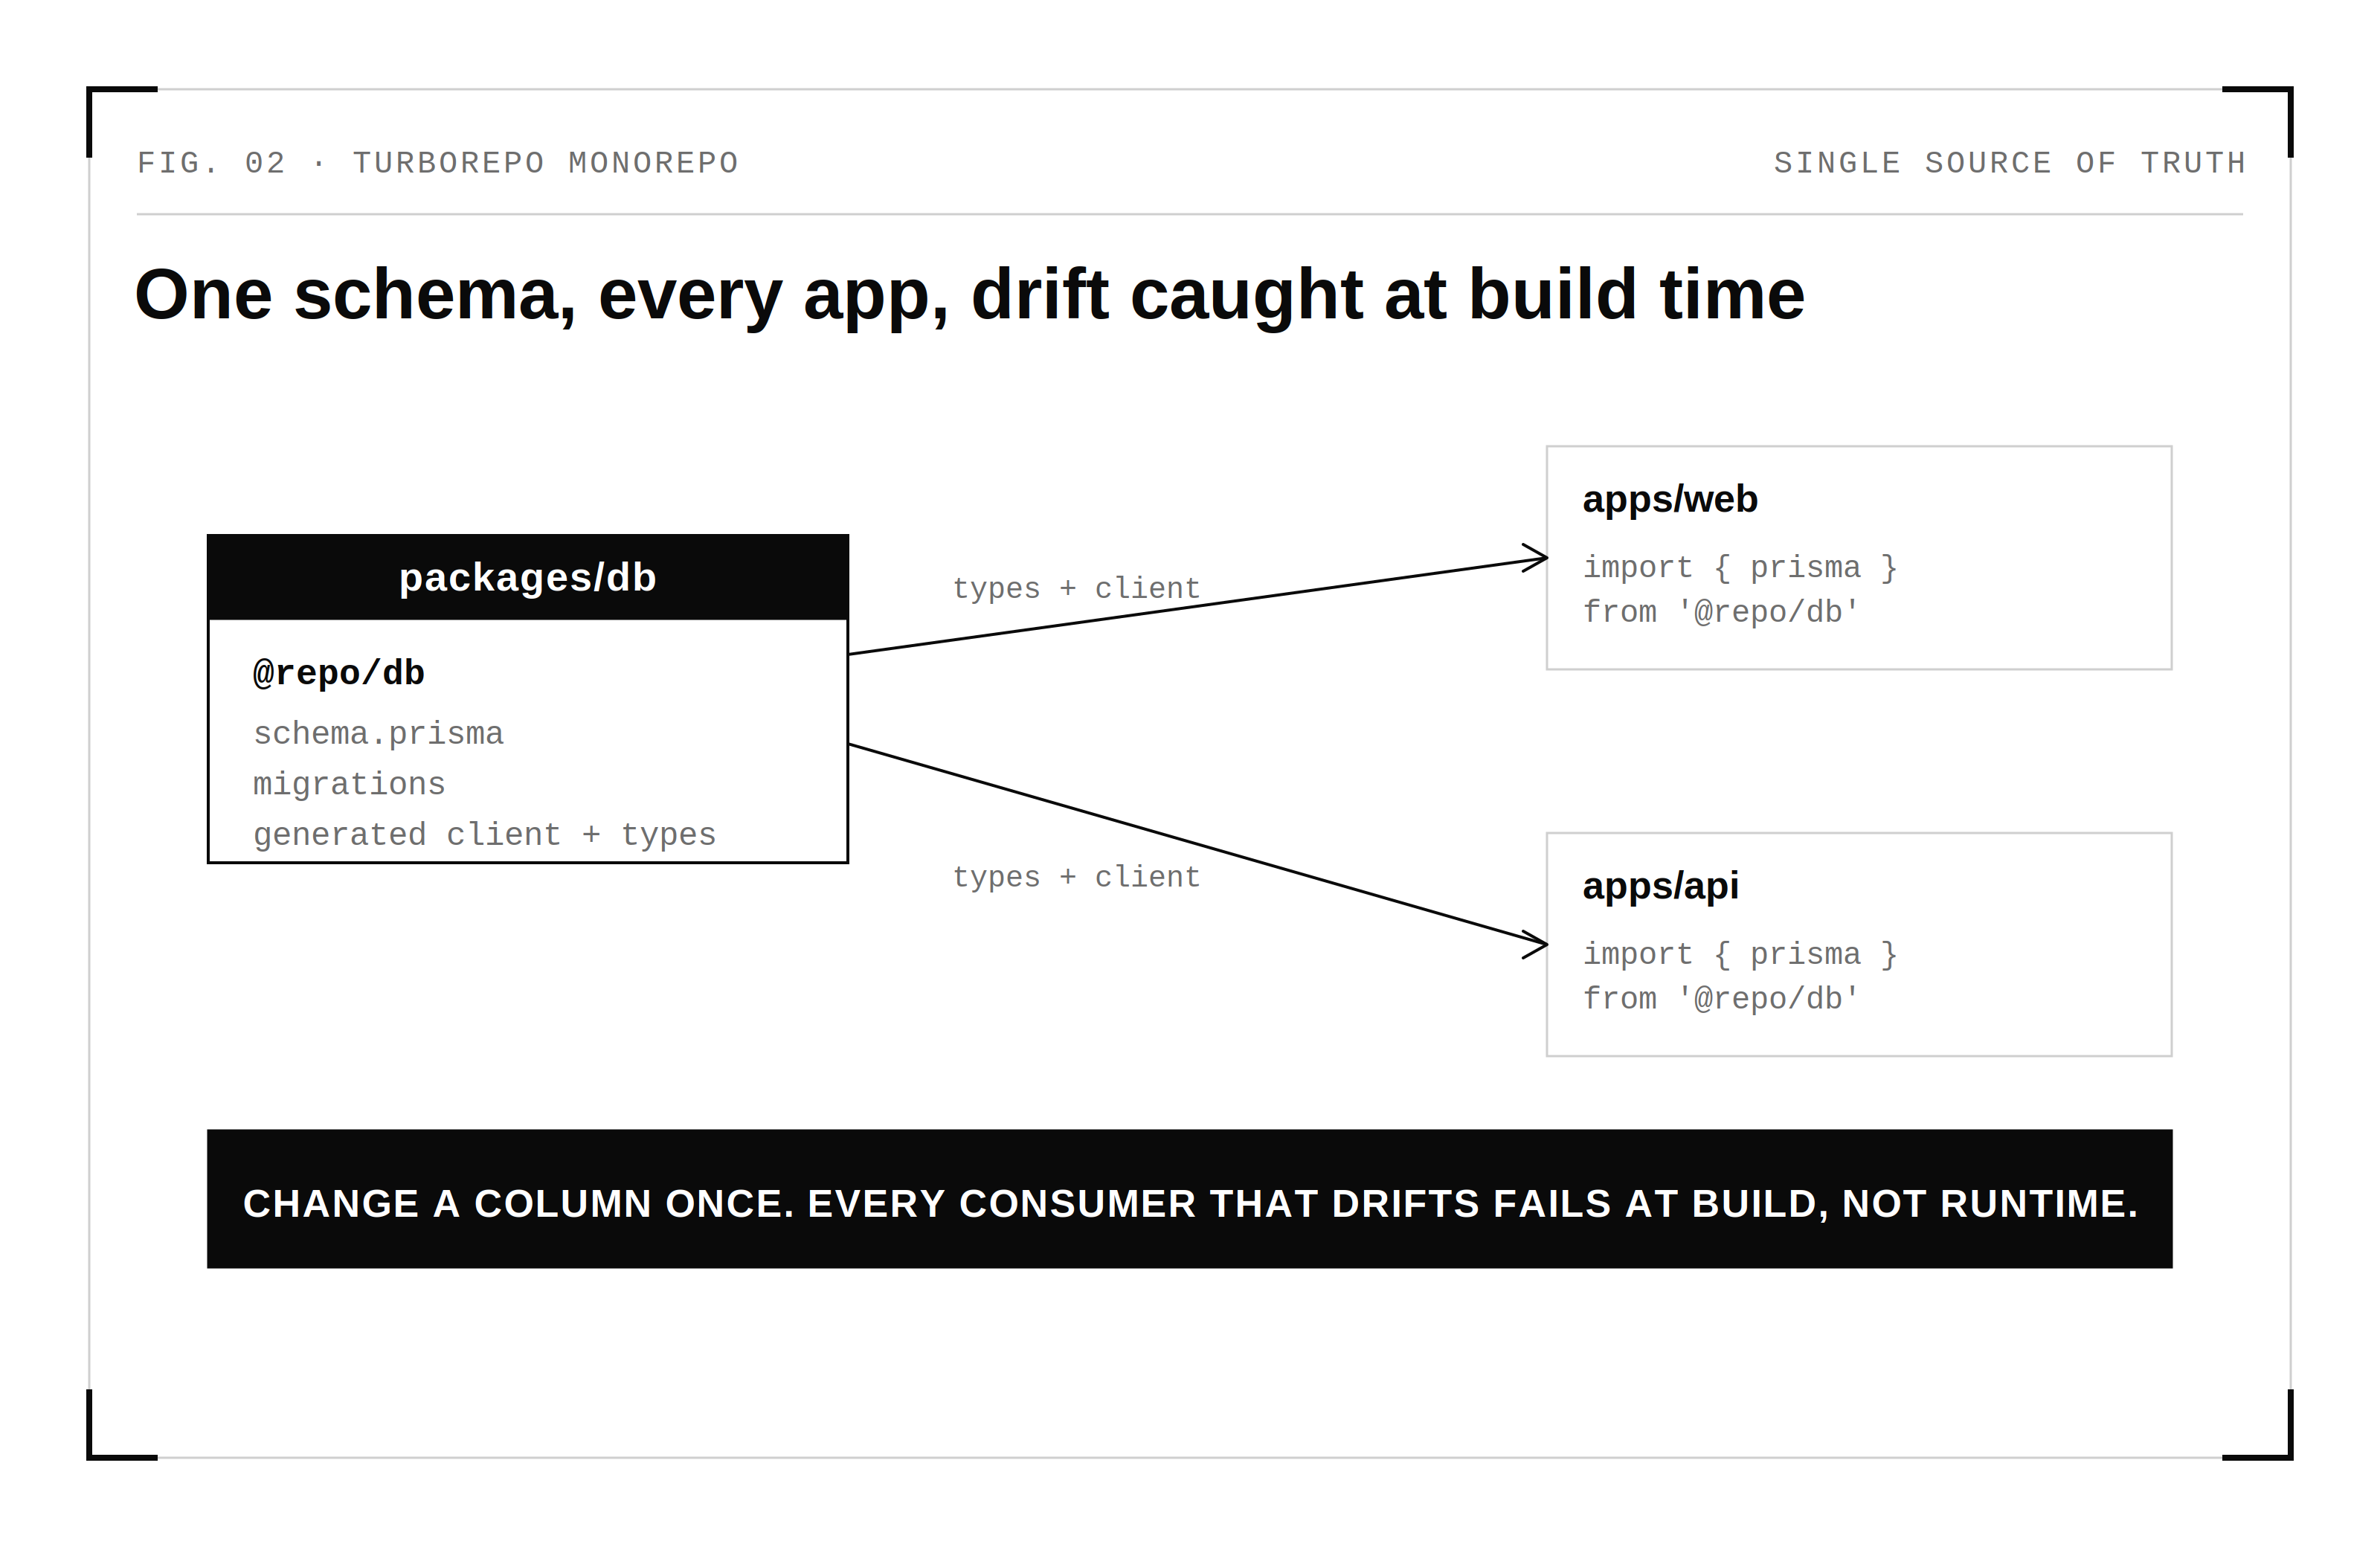Viewport: 2380px width, 1547px height.
Task: Click 'import { prisma }' in apps/web box
Action: (x=1740, y=568)
